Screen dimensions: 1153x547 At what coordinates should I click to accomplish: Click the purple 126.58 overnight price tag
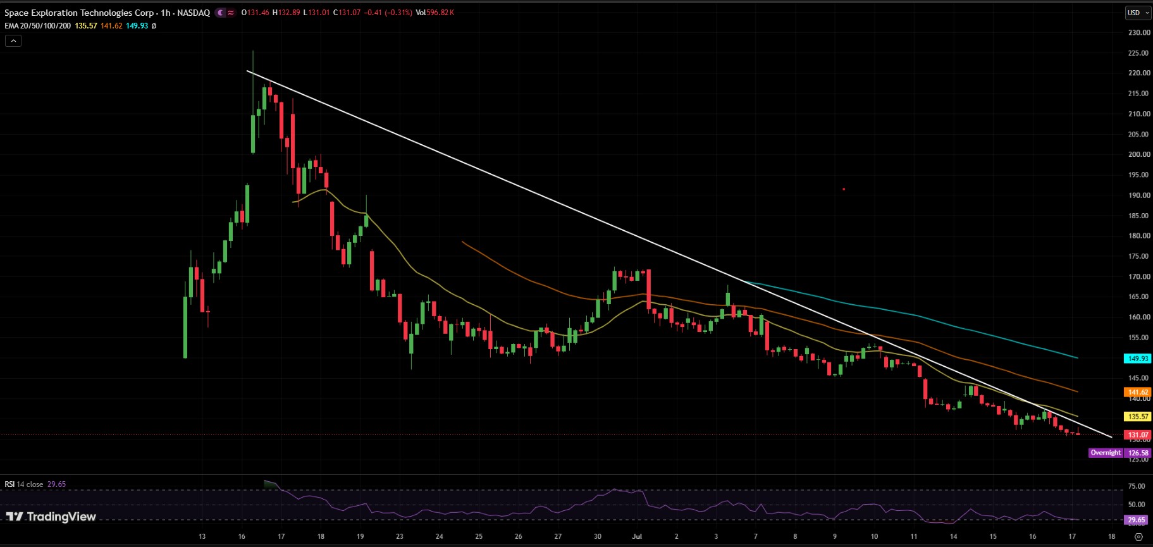click(1138, 453)
